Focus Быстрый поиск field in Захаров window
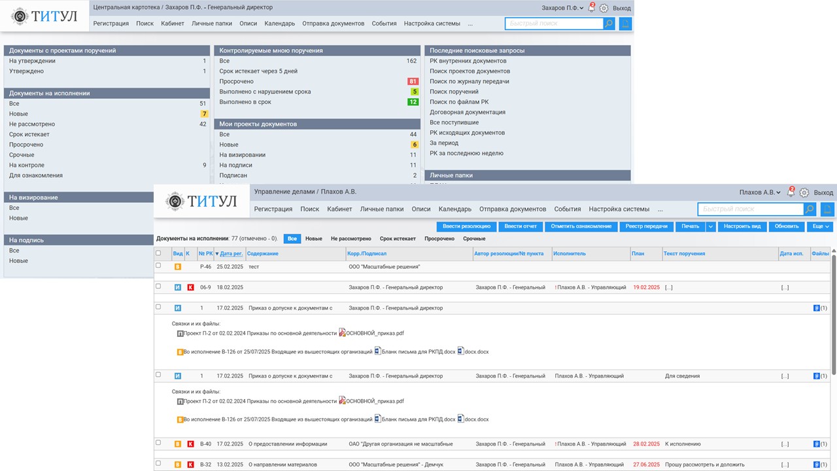 click(x=554, y=24)
